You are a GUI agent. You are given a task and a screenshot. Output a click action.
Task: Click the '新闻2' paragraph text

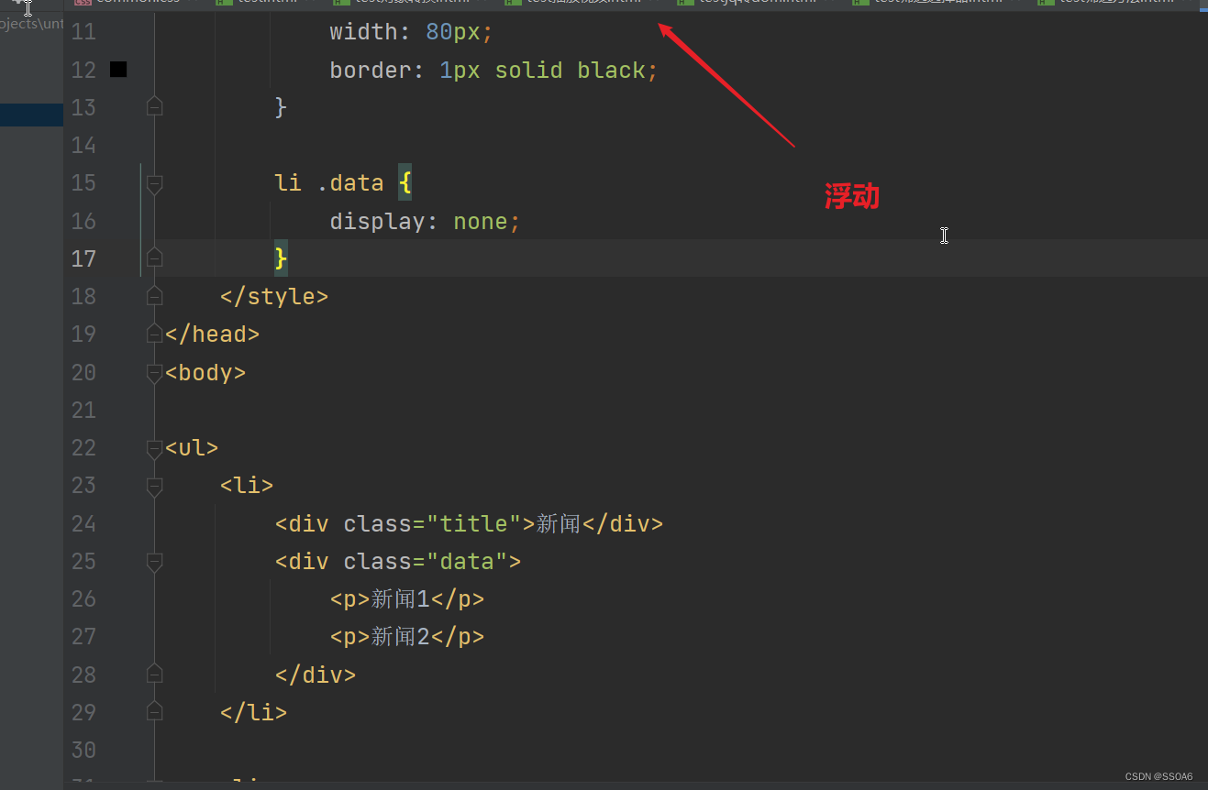401,636
